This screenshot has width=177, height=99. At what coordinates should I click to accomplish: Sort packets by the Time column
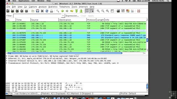pyautogui.click(x=23, y=20)
